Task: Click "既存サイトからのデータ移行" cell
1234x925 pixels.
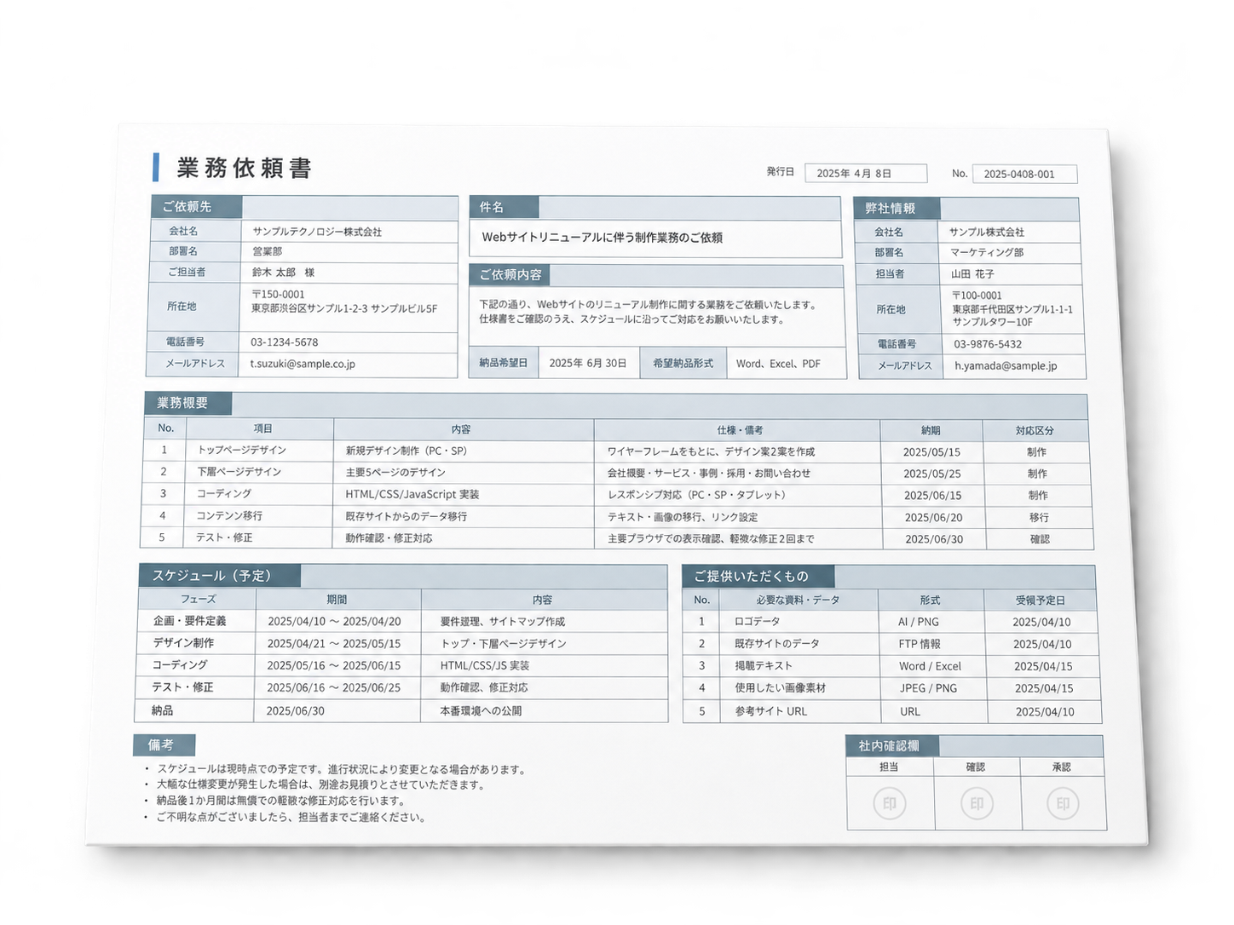Action: 407,517
